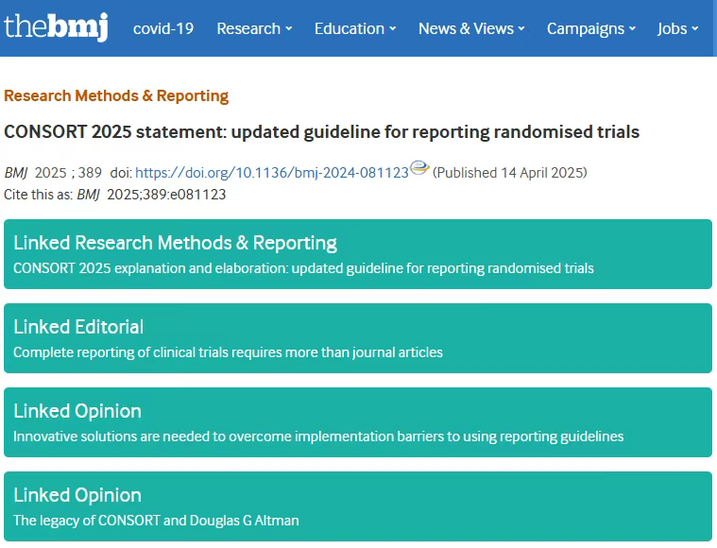Click the CONSORT 2025 statement article title

(321, 131)
